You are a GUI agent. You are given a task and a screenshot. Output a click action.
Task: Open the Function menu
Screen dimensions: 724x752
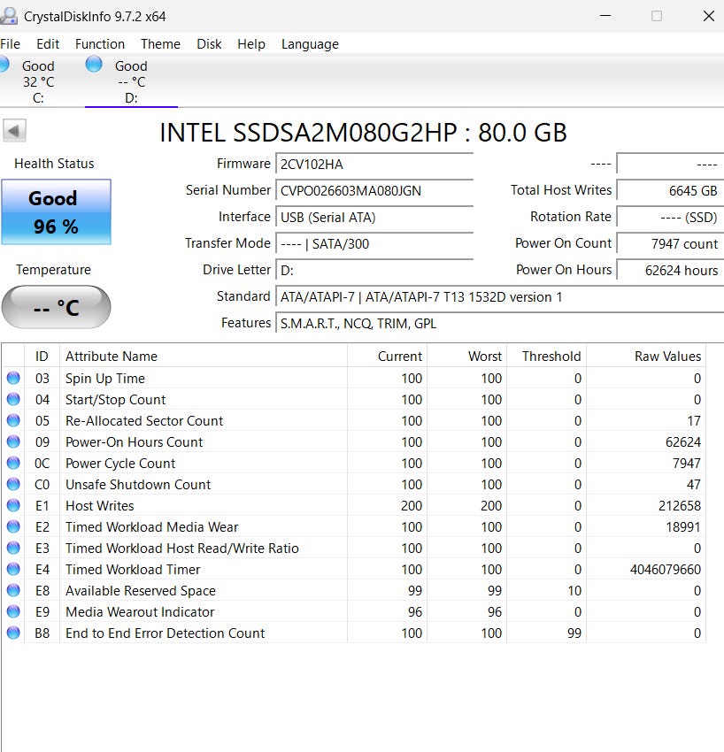pos(100,44)
